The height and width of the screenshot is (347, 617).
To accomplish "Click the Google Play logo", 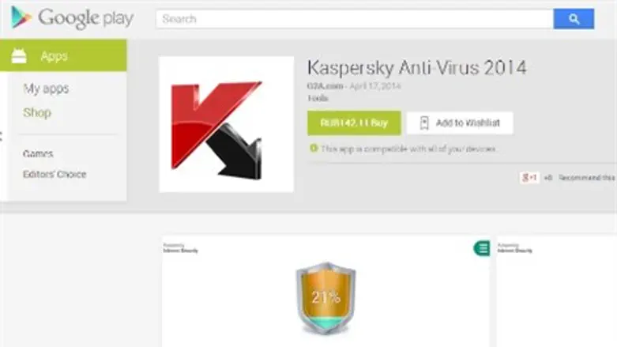I will 73,18.
